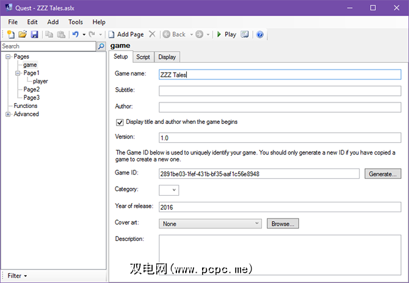This screenshot has width=409, height=283.
Task: Toggle Display title and author checkbox
Action: pyautogui.click(x=120, y=122)
